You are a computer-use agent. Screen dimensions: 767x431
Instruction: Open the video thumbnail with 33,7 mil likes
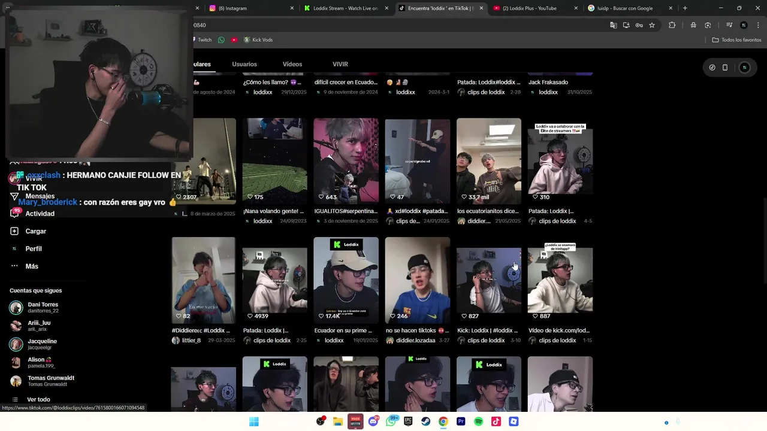pos(489,161)
